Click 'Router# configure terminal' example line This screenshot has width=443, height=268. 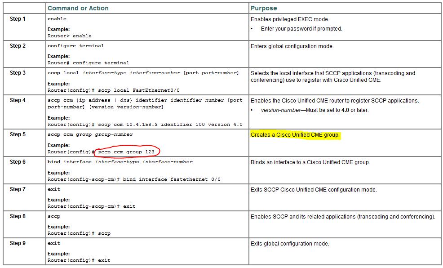[88, 63]
